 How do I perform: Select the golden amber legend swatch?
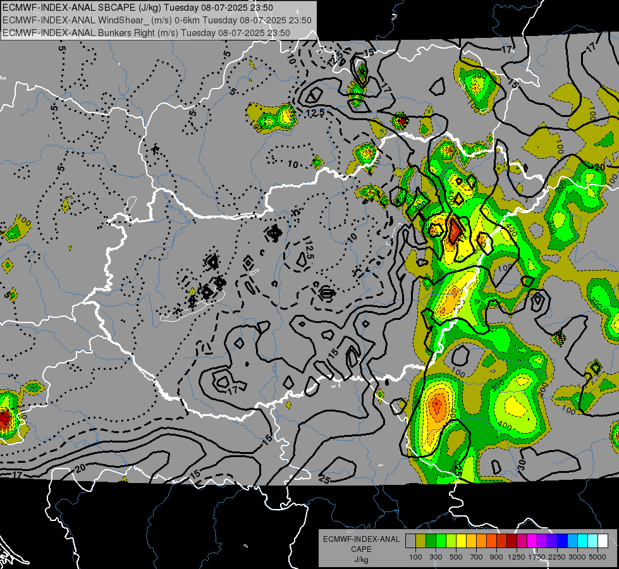point(471,541)
